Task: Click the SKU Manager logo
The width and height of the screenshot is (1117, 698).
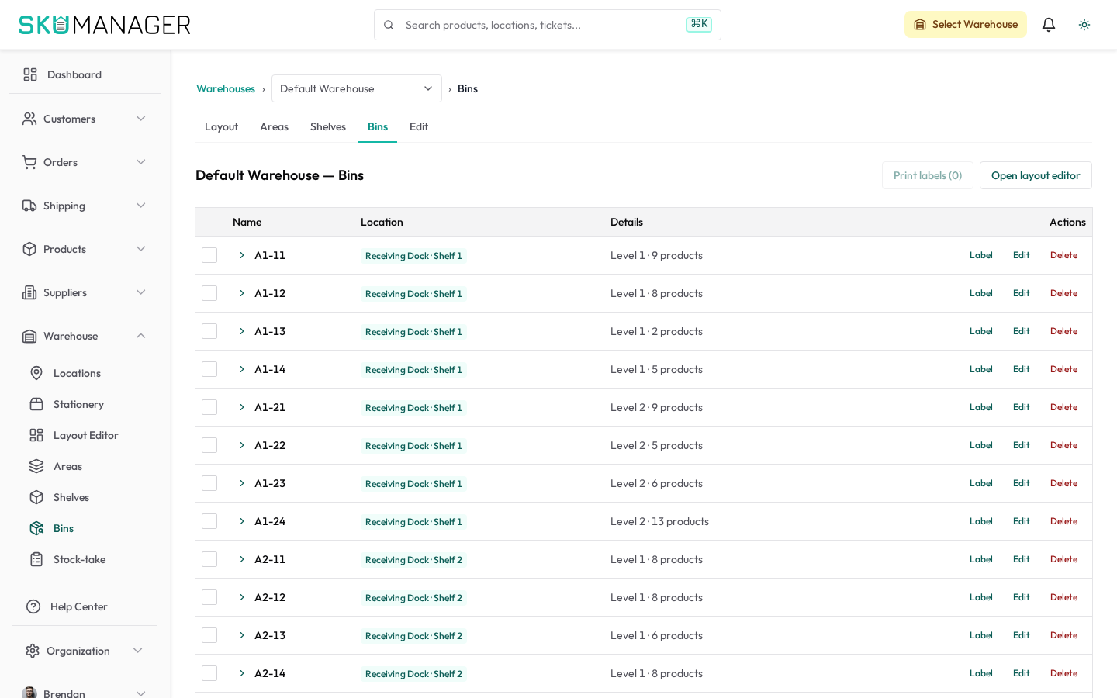Action: [x=105, y=25]
